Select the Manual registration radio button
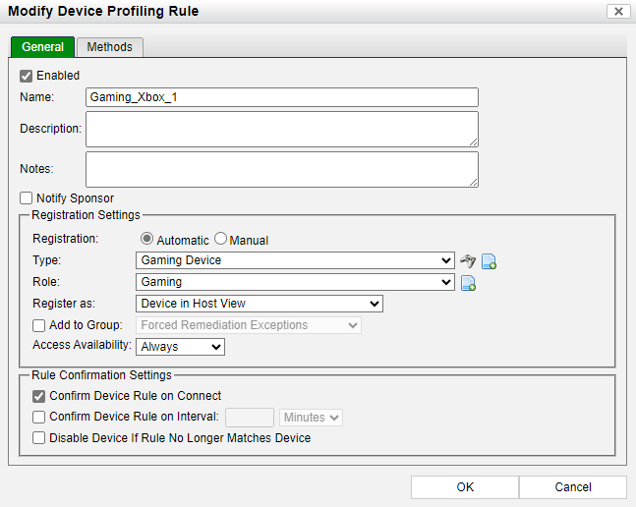Image resolution: width=636 pixels, height=507 pixels. [x=221, y=239]
